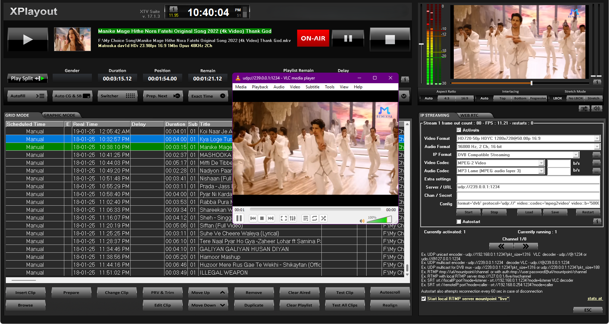The width and height of the screenshot is (609, 324).
Task: Mute VLC using the speaker icon
Action: (x=362, y=221)
